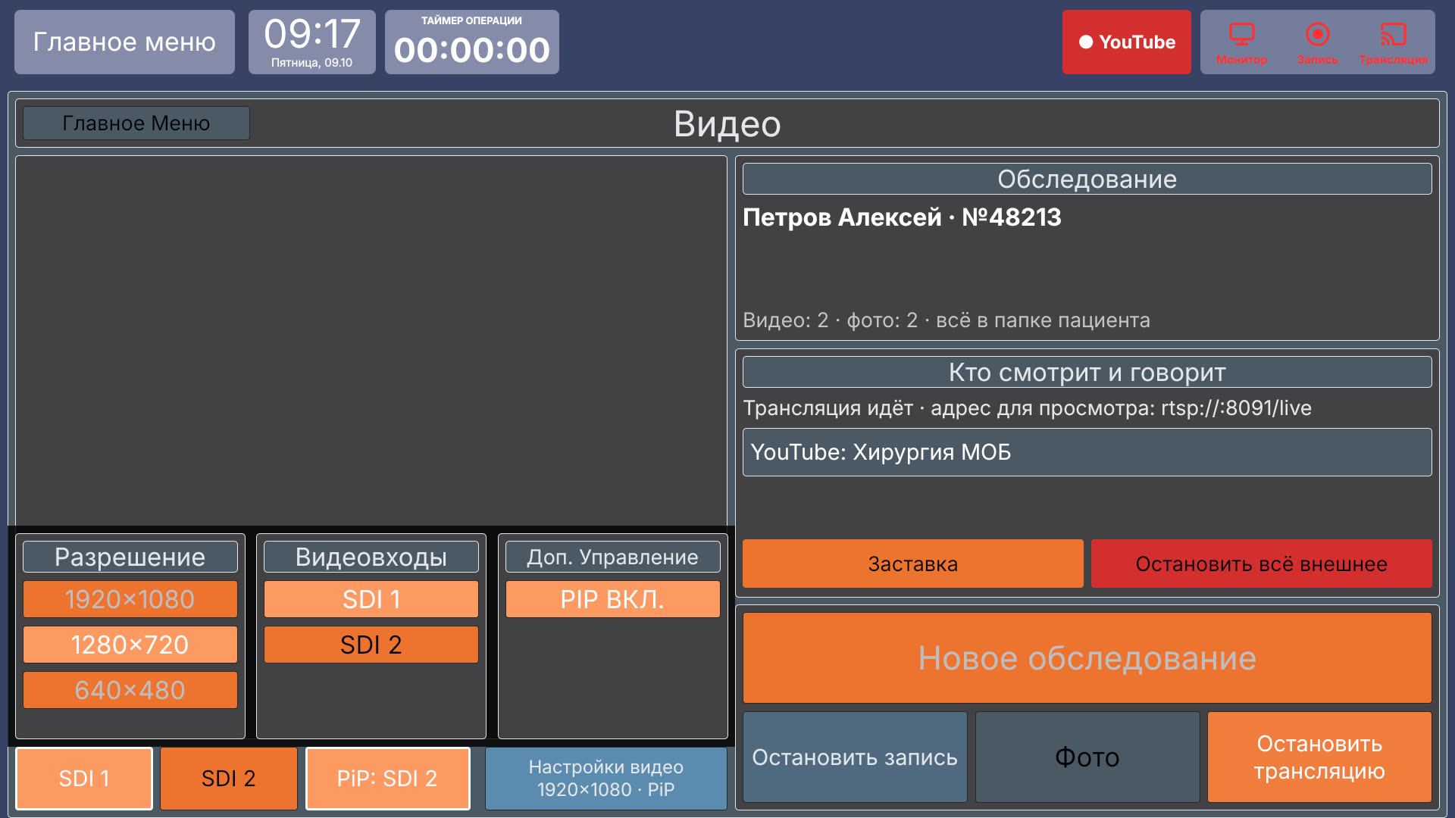Image resolution: width=1455 pixels, height=818 pixels.
Task: Click the Заставка button
Action: pyautogui.click(x=912, y=564)
